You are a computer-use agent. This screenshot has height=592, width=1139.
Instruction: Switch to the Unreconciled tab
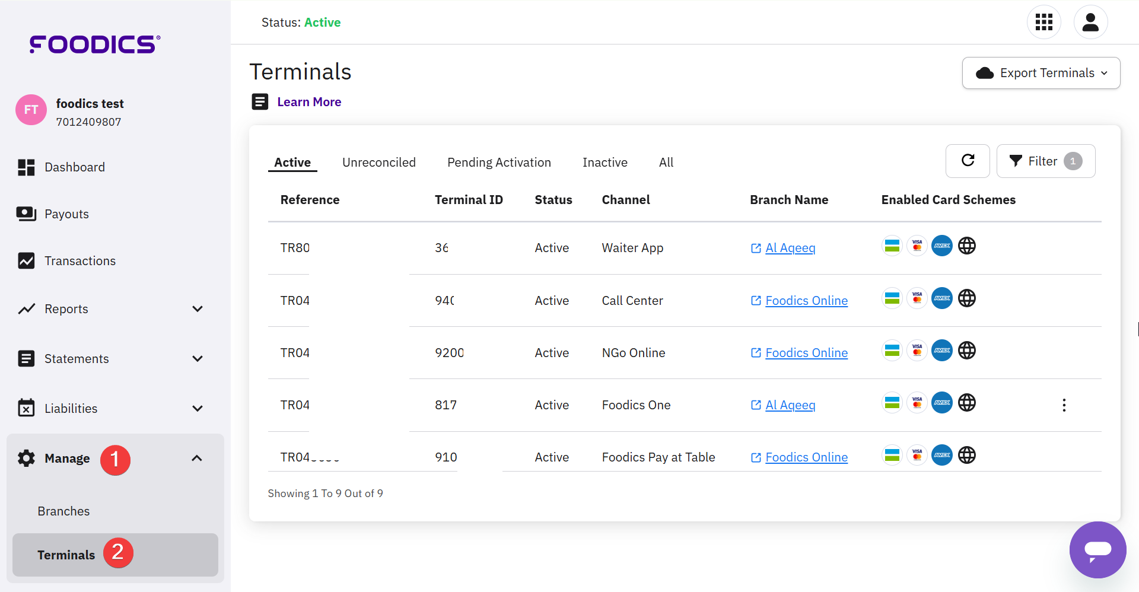pyautogui.click(x=379, y=163)
